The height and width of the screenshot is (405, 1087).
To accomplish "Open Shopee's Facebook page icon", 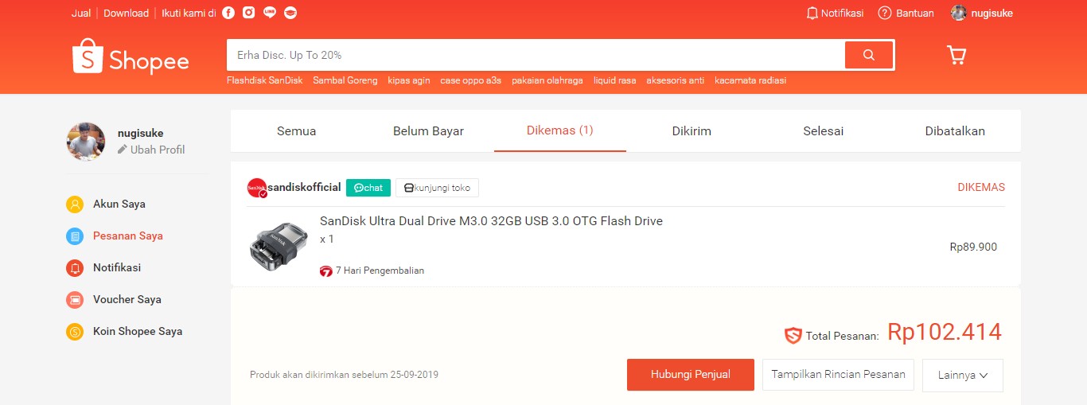I will [228, 13].
